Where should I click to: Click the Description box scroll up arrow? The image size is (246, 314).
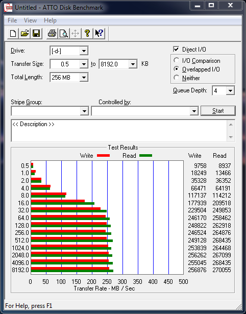(x=231, y=125)
